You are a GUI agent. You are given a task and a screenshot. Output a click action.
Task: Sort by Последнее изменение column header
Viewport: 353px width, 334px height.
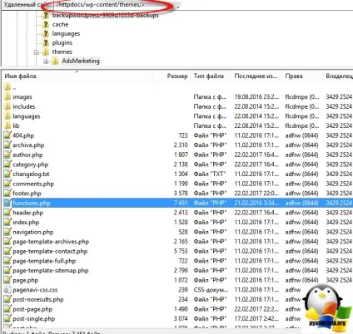(x=256, y=76)
